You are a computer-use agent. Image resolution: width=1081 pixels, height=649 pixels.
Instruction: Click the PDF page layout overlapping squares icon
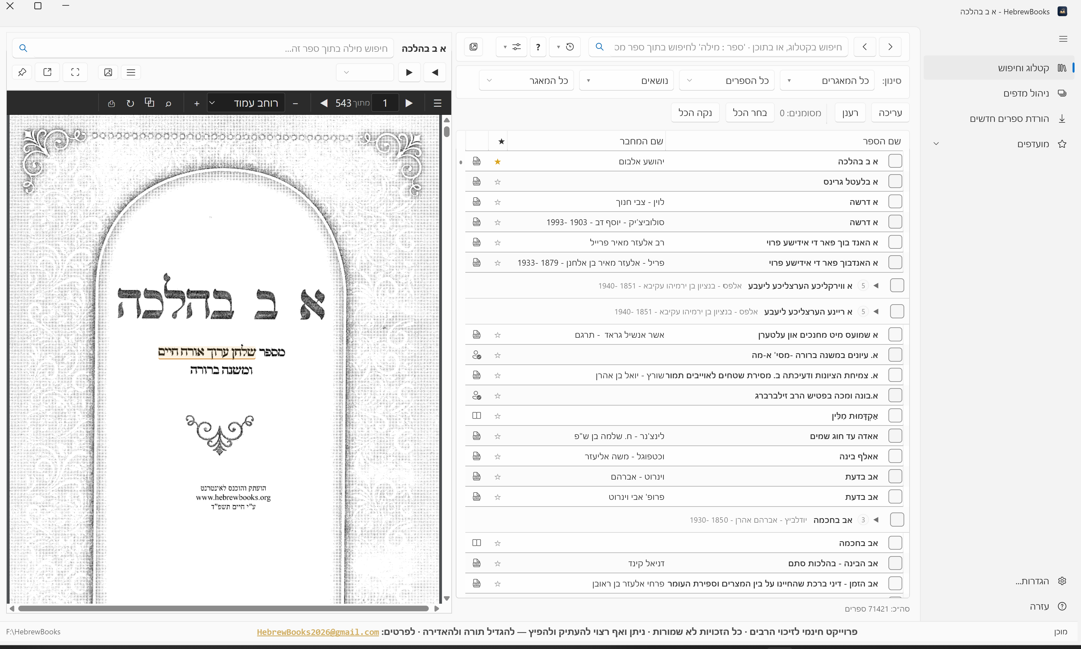pyautogui.click(x=149, y=102)
